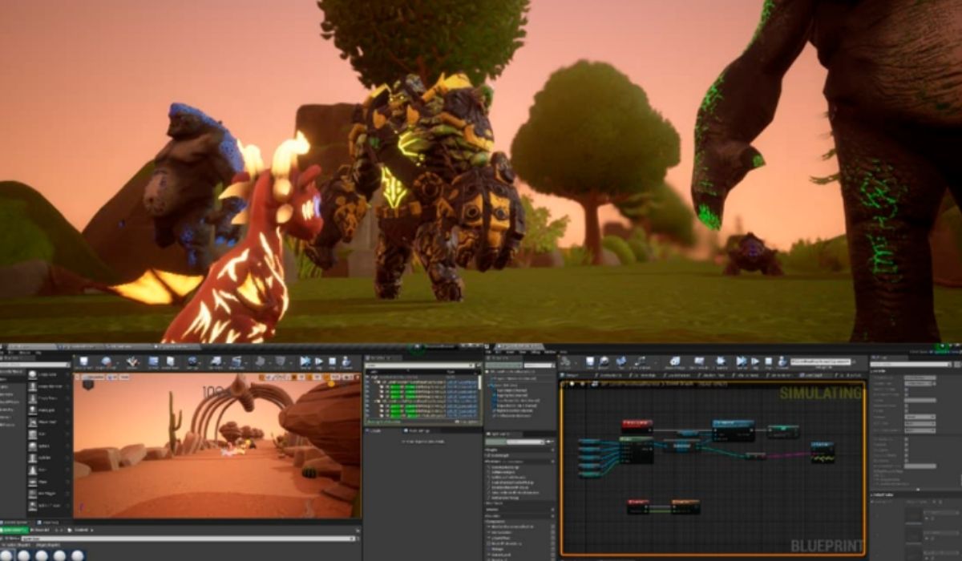The image size is (962, 561).
Task: Switch to World Settings tab beside Details
Action: [x=418, y=430]
